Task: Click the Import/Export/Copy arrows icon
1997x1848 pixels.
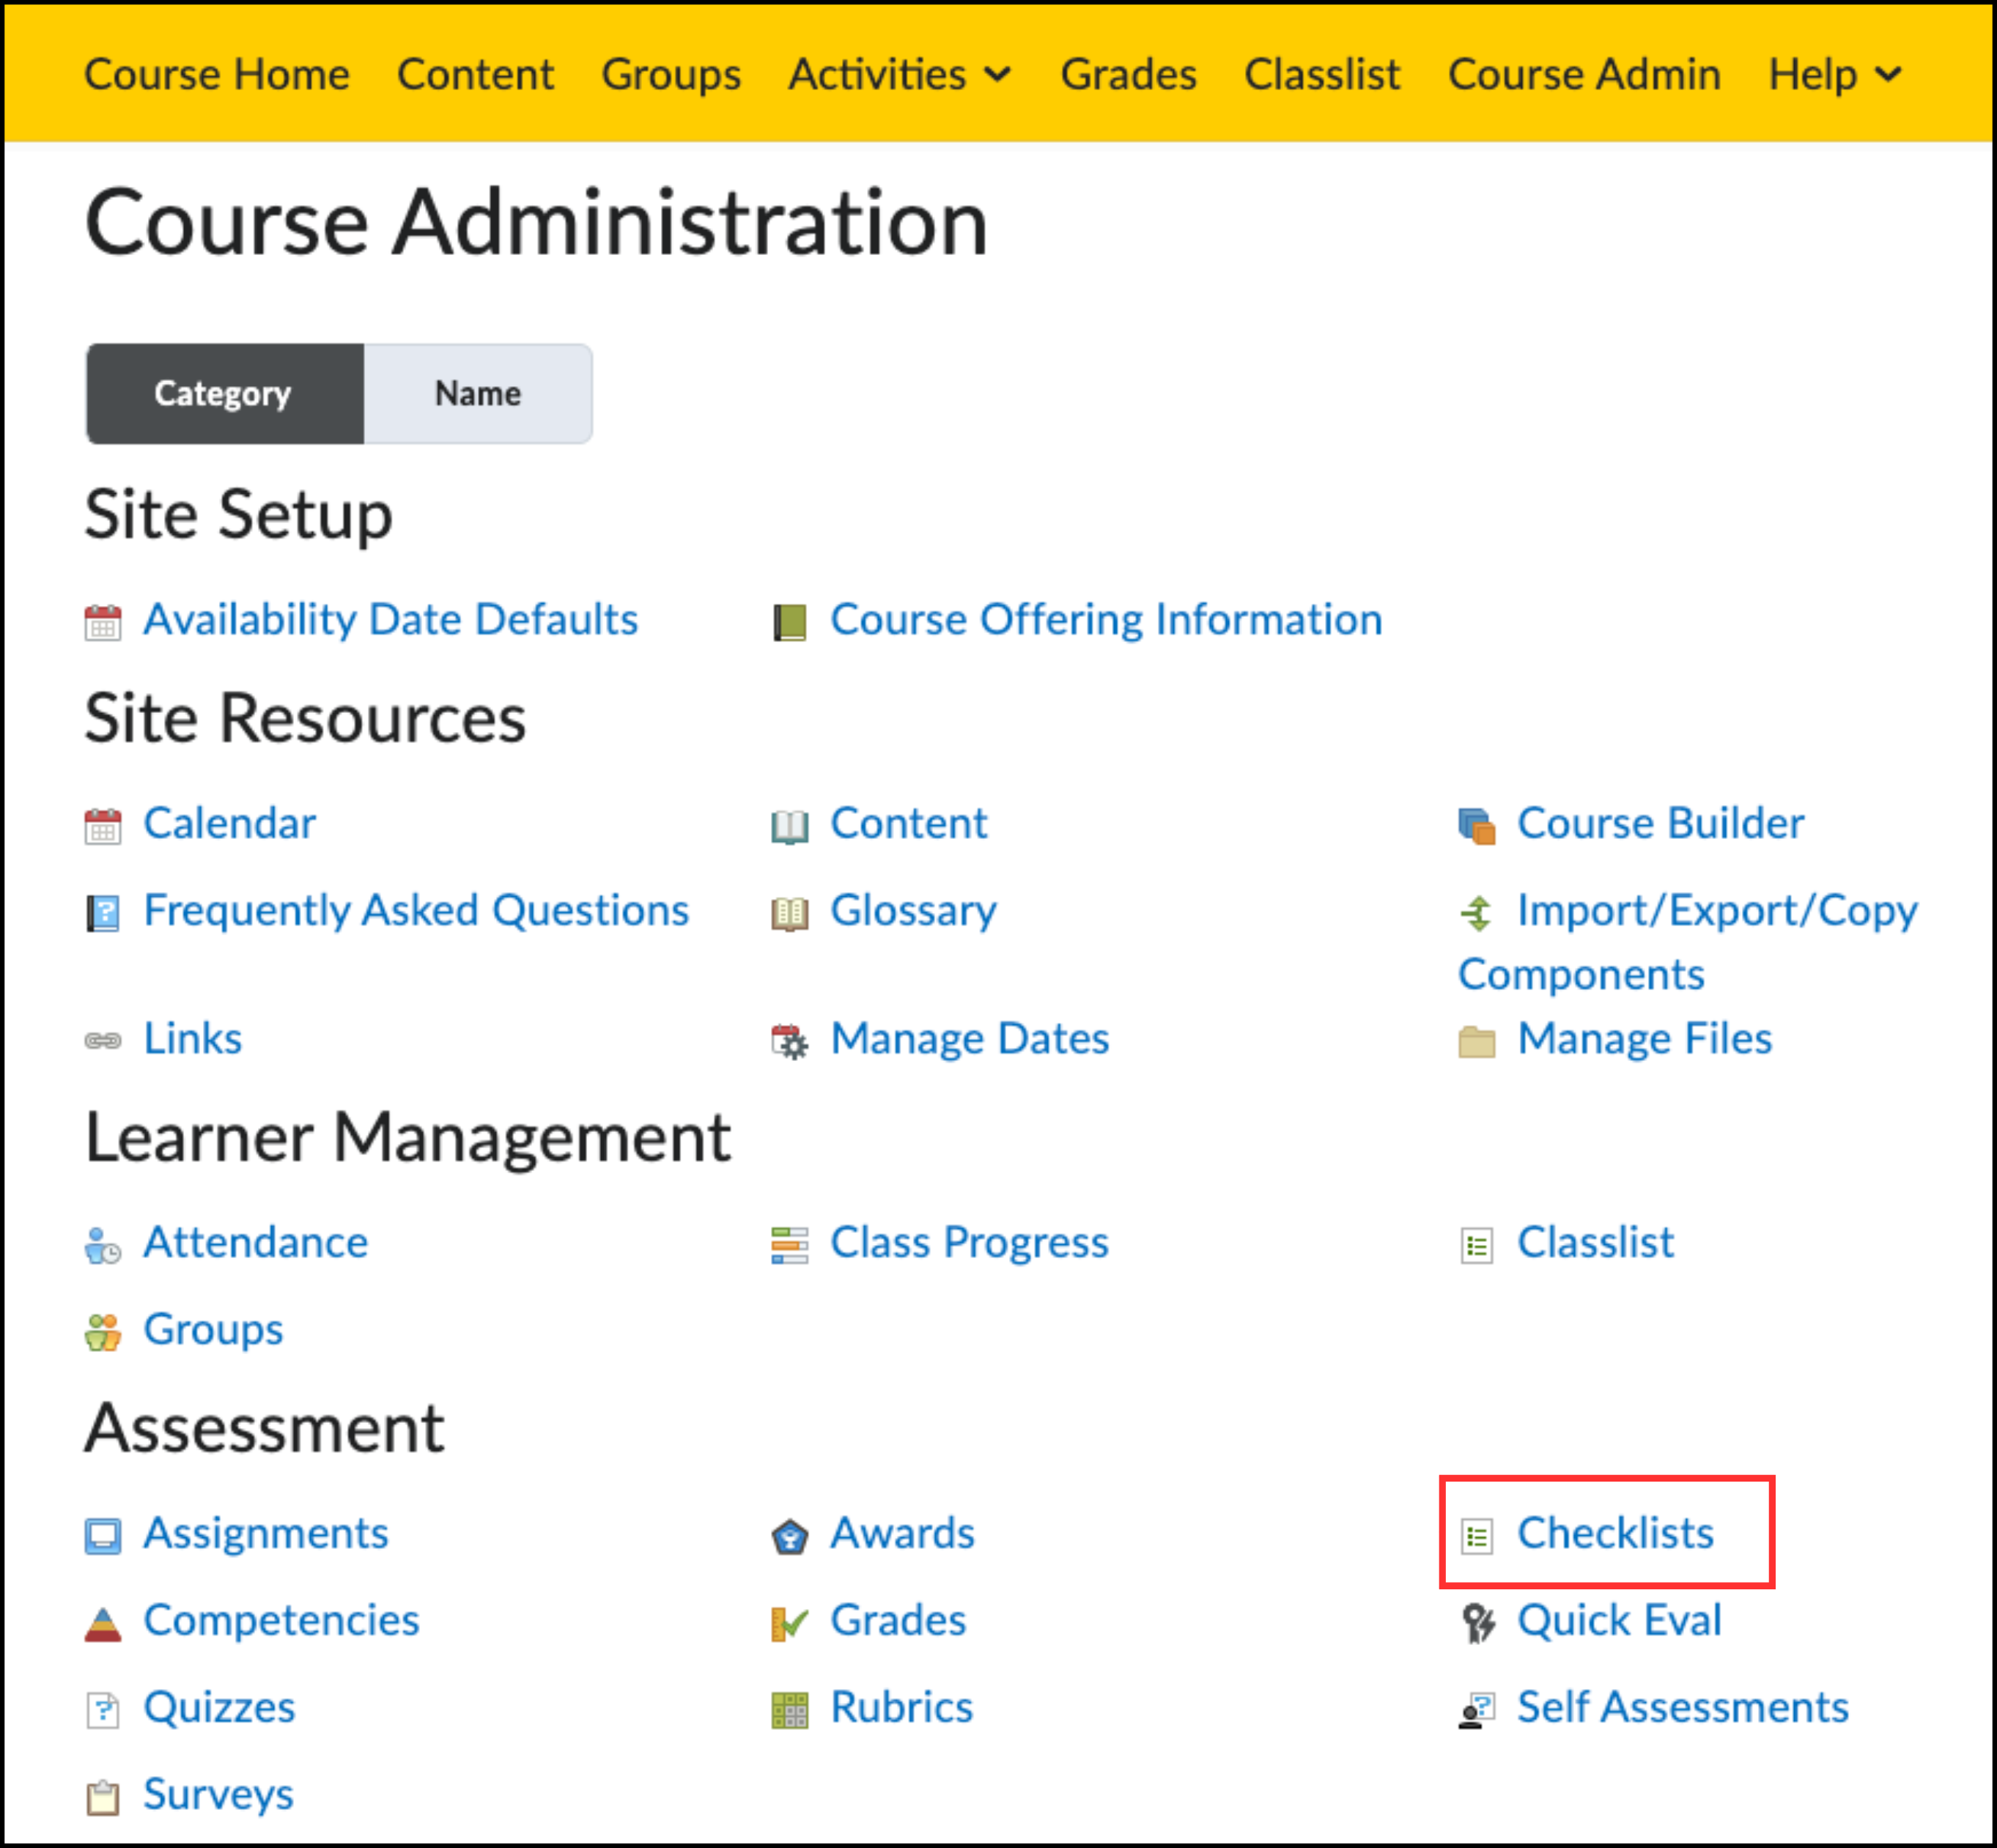Action: pyautogui.click(x=1476, y=912)
